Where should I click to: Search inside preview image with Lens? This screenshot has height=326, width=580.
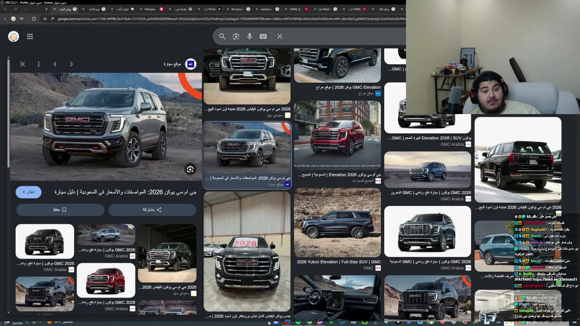click(x=190, y=169)
